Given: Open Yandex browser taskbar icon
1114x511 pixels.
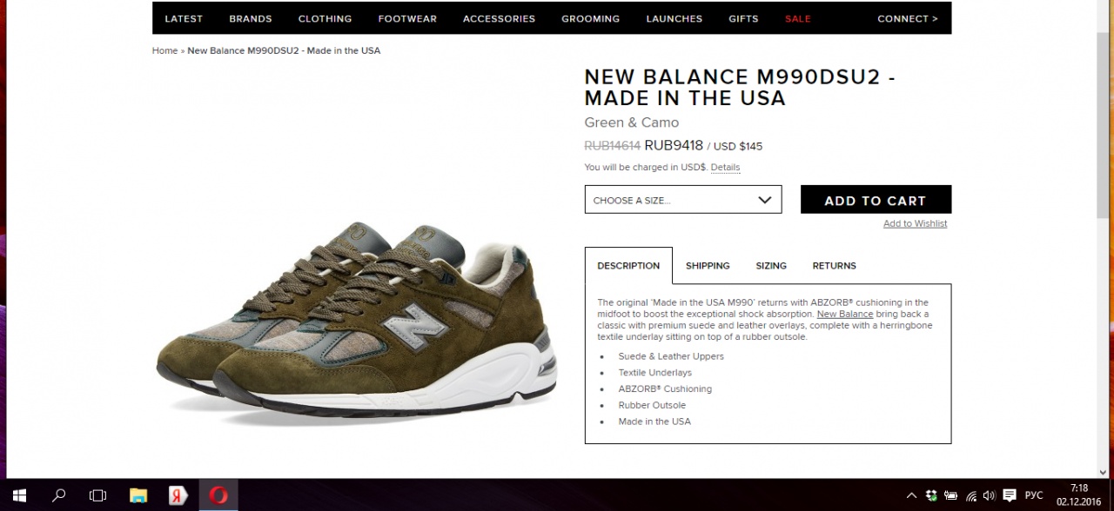Looking at the screenshot, I should coord(178,495).
